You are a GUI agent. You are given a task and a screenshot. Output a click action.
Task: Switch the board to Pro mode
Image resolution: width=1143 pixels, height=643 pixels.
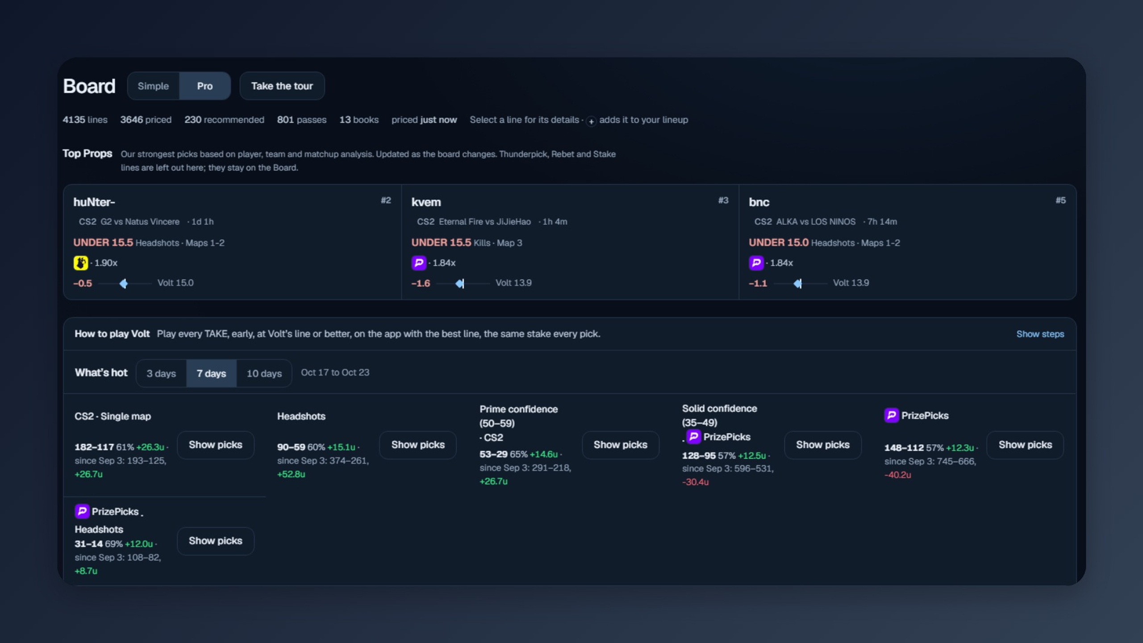[x=205, y=86]
